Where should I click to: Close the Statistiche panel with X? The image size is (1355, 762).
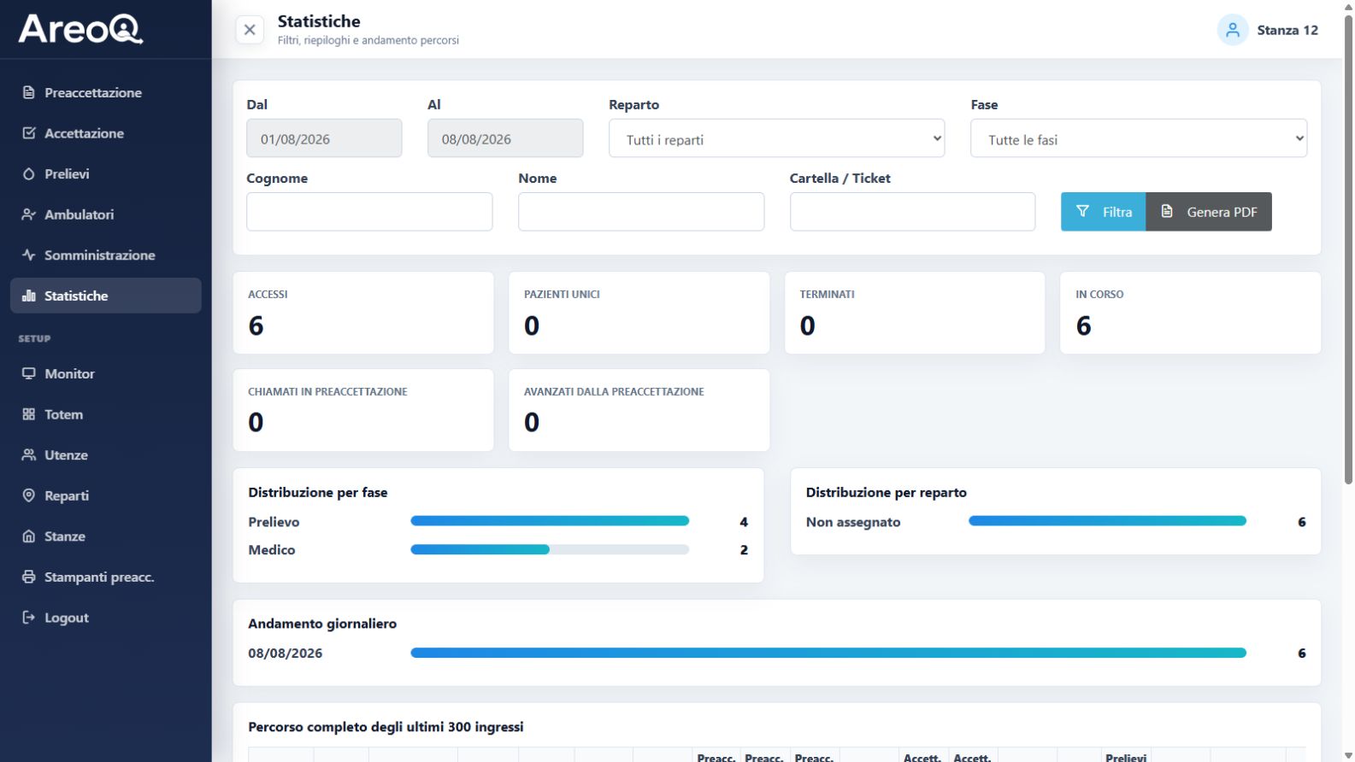tap(250, 30)
